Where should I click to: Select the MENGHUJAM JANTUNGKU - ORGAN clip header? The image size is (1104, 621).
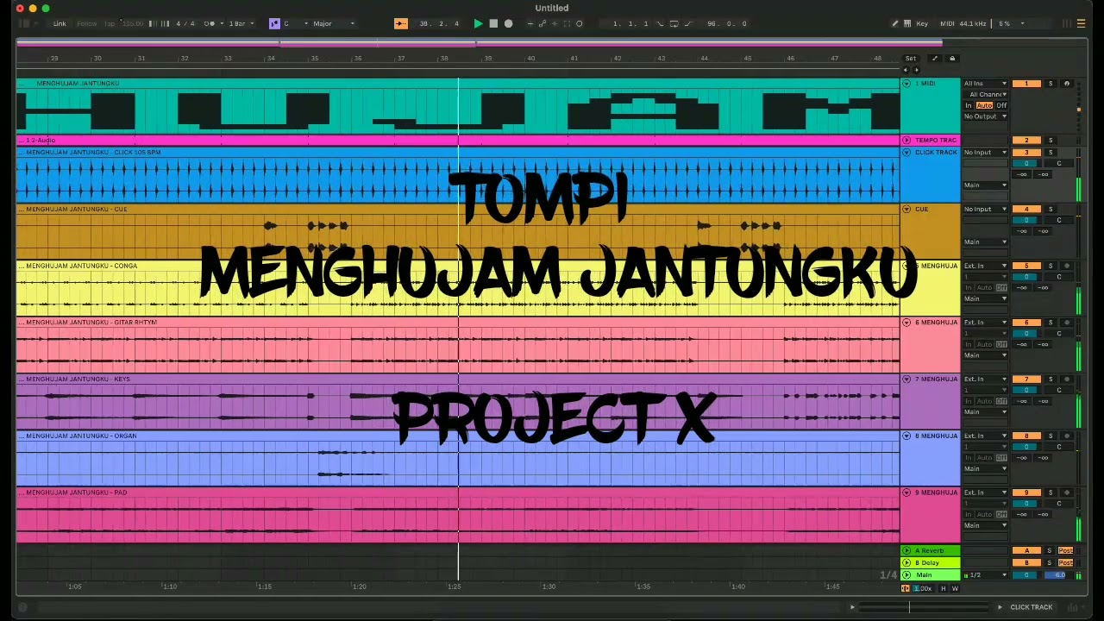click(458, 436)
